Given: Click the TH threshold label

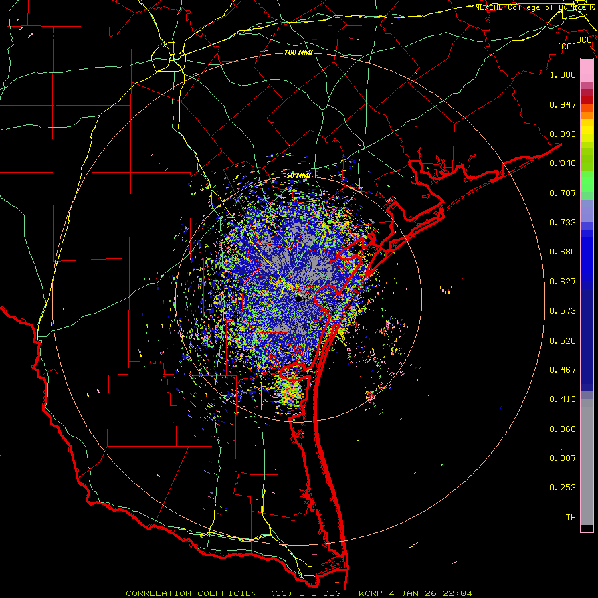Looking at the screenshot, I should [571, 518].
